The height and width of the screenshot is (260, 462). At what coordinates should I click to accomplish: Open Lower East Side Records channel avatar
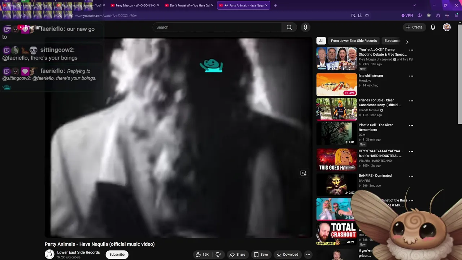coord(49,255)
